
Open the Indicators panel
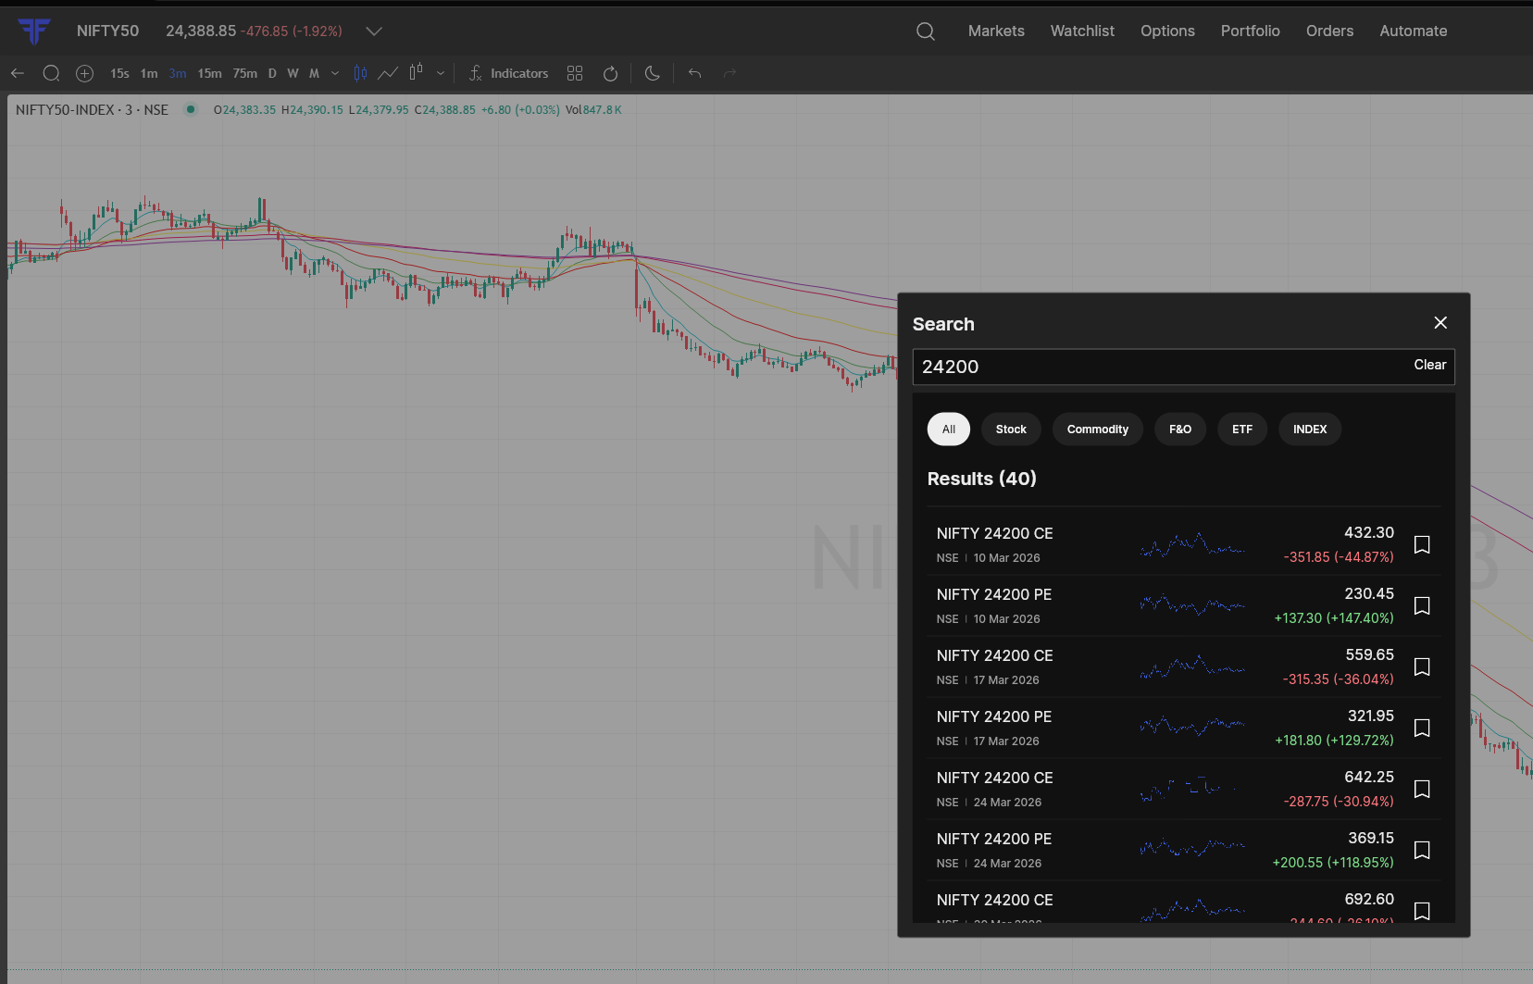coord(508,73)
